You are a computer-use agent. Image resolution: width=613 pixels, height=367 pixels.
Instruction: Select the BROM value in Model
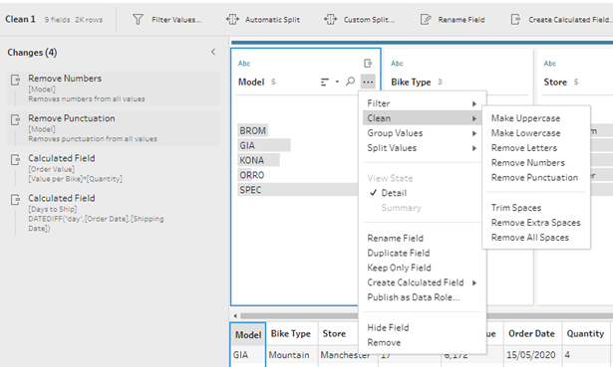(x=252, y=130)
